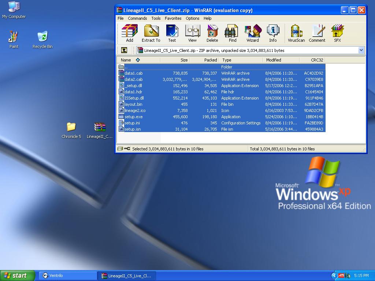The width and height of the screenshot is (375, 281).
Task: Select the data1.hdr file
Action: (222, 92)
